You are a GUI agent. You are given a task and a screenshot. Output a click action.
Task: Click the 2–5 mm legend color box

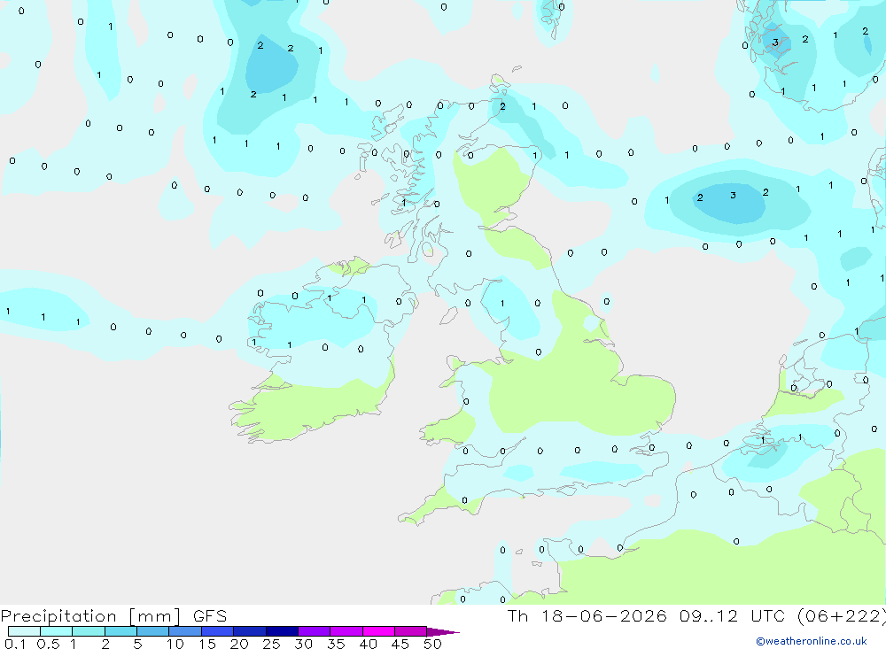pyautogui.click(x=120, y=631)
